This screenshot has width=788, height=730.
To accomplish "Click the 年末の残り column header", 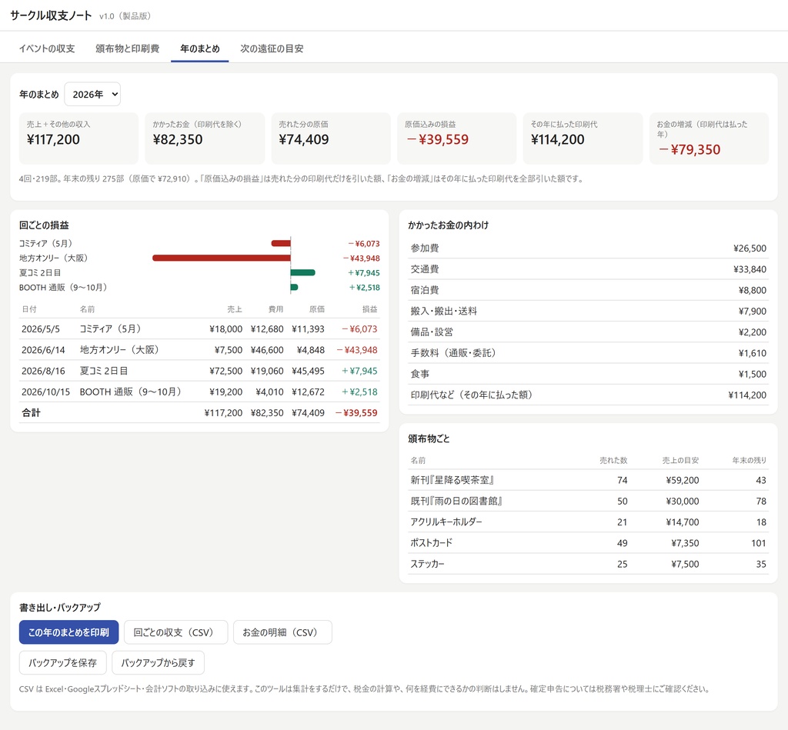I will coord(750,460).
